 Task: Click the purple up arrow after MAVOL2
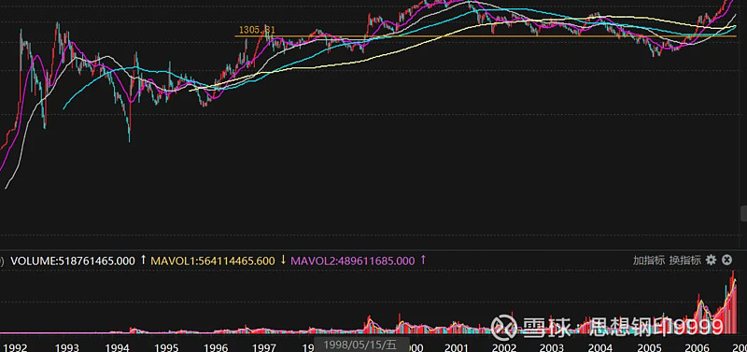(x=423, y=260)
